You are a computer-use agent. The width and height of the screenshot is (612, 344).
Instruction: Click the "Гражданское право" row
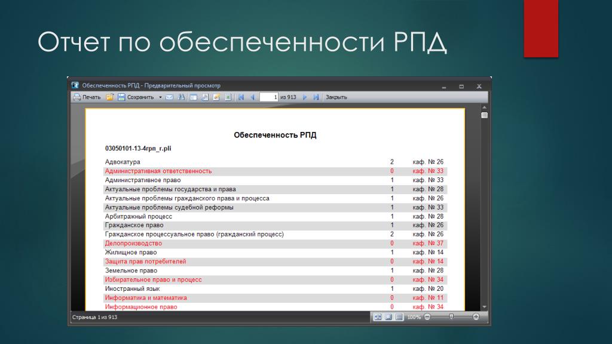(x=275, y=225)
